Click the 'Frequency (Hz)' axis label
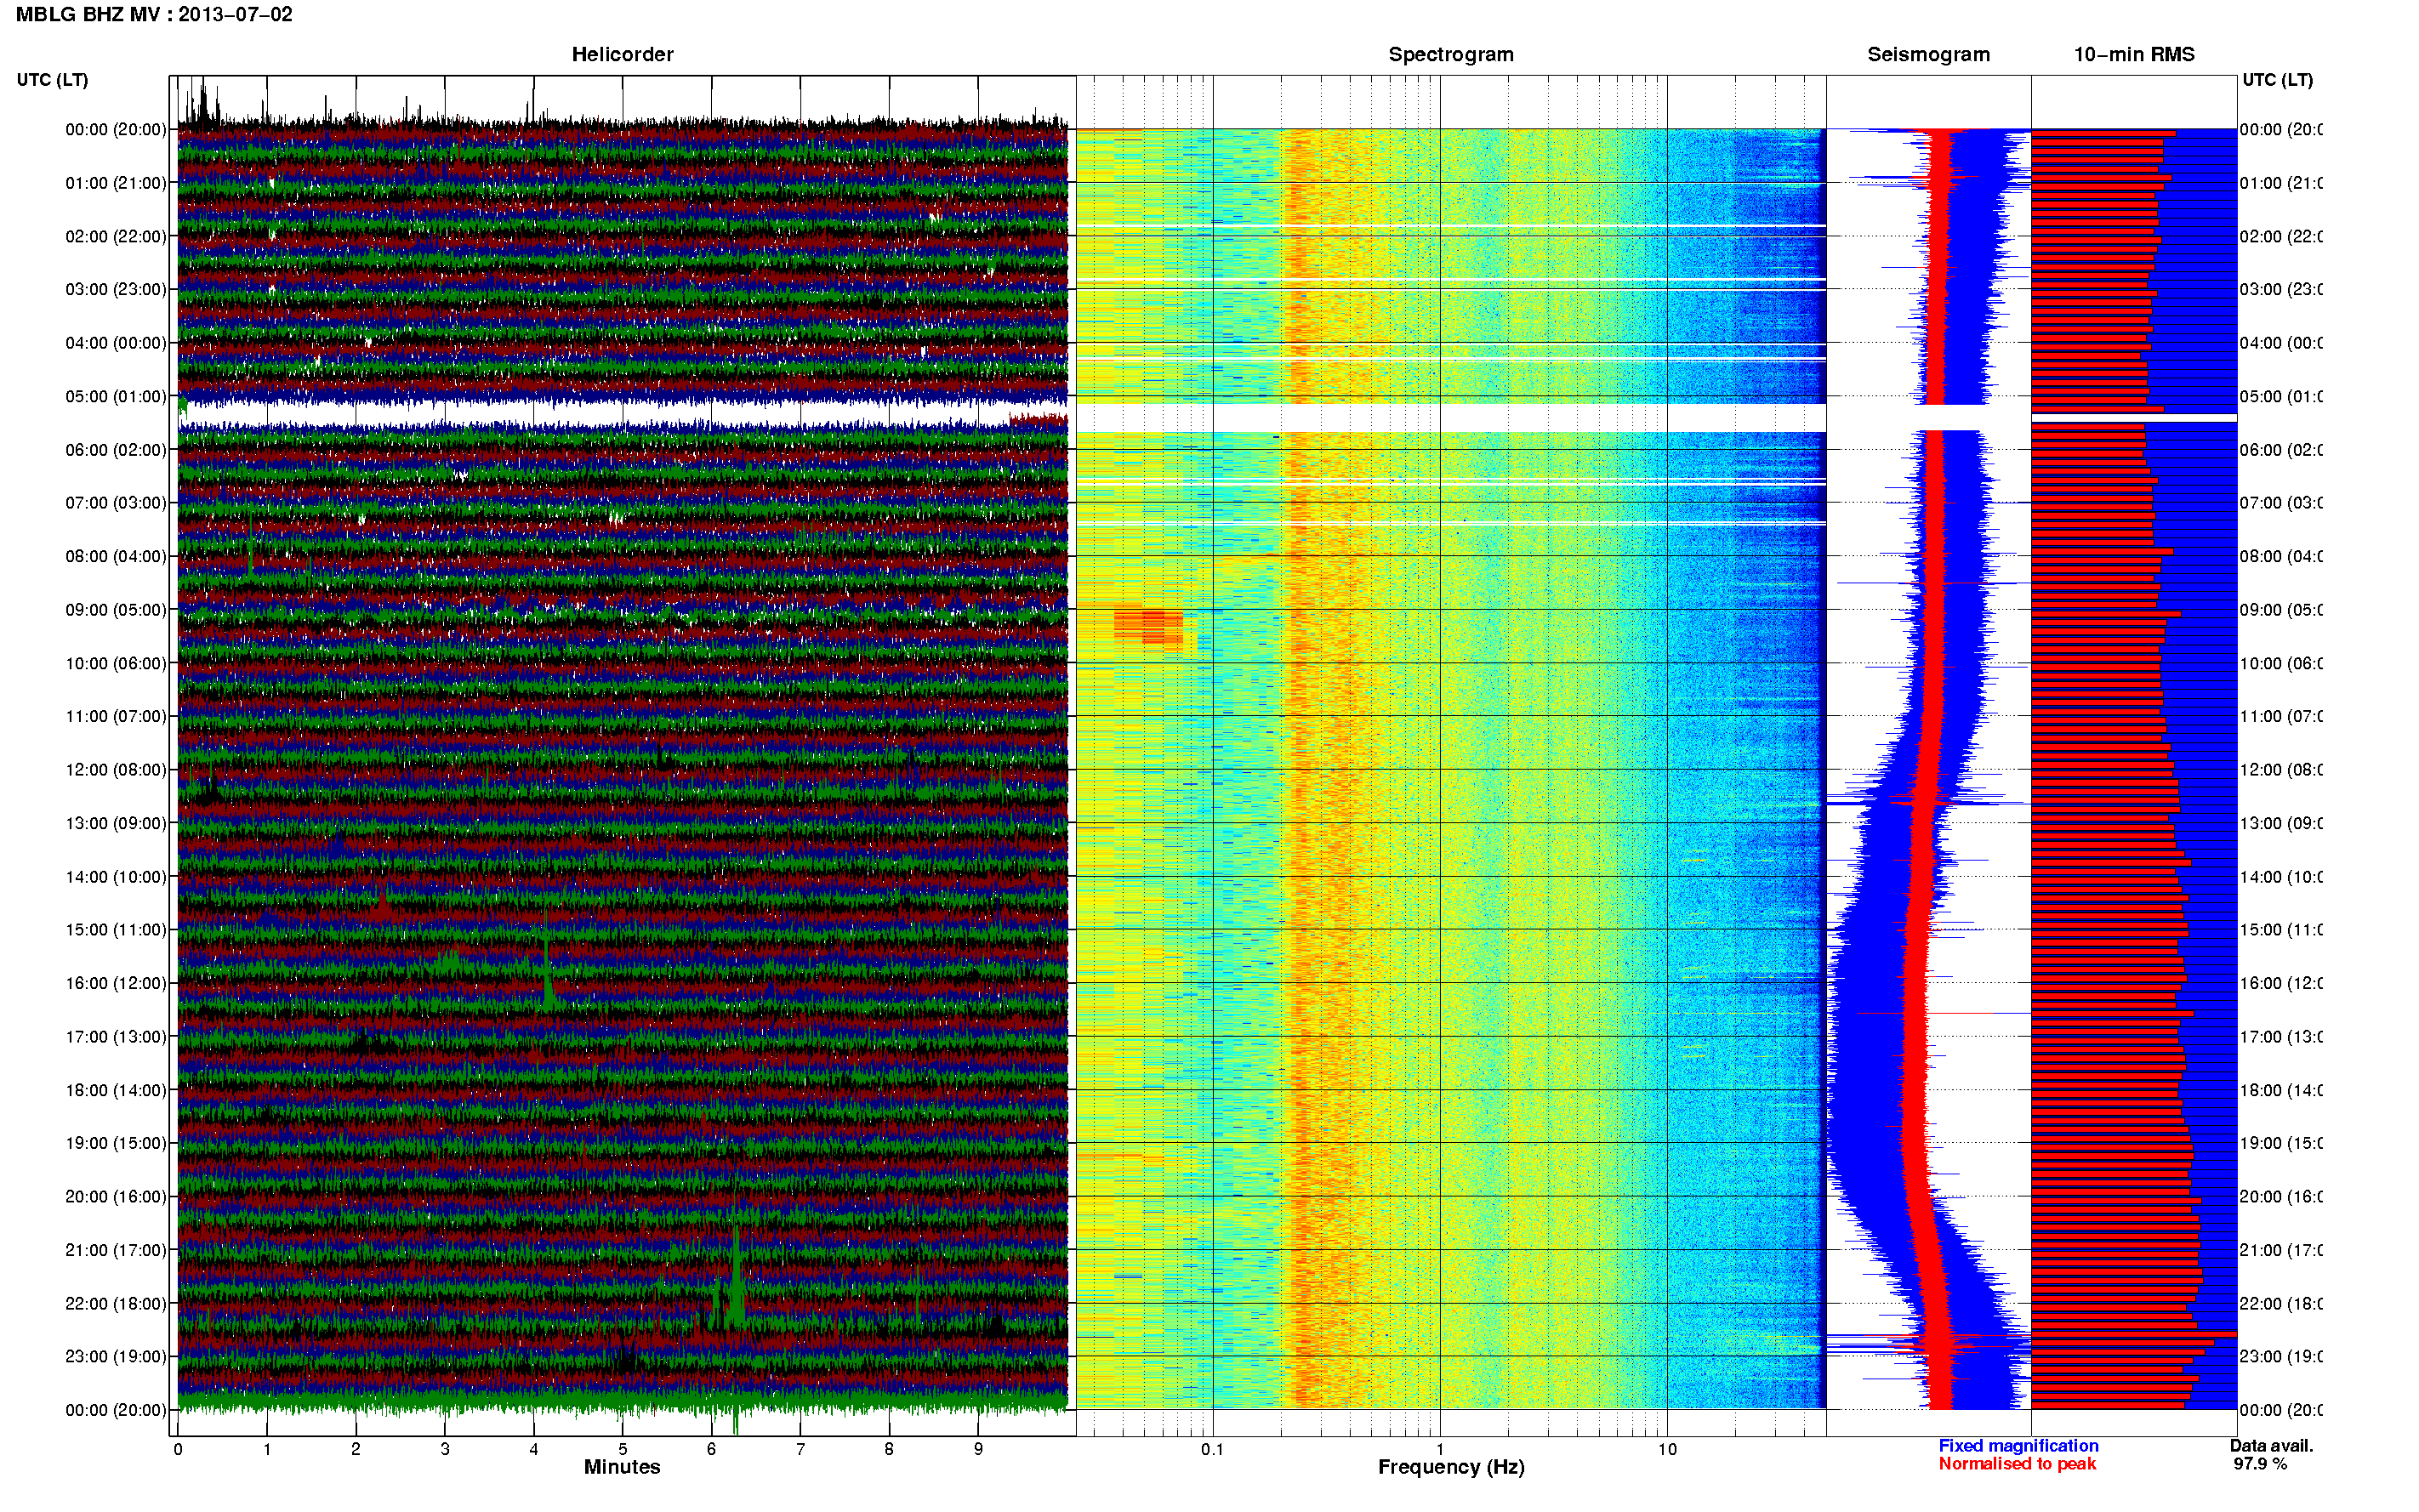The image size is (2419, 1512). 1451,1468
